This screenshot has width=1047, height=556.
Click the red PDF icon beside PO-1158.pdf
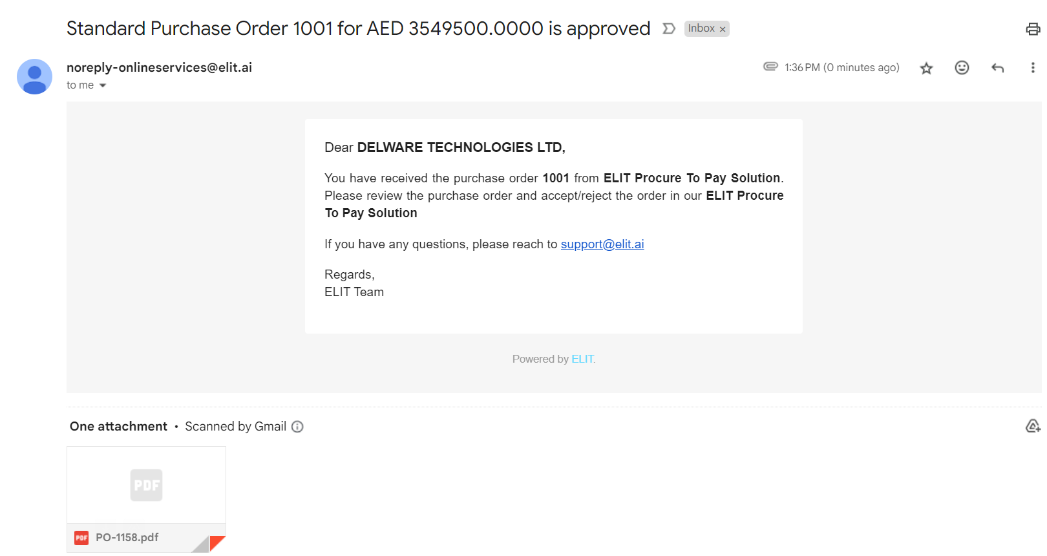(81, 538)
